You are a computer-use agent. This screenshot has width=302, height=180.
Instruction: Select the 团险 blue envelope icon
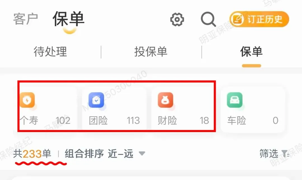tap(96, 100)
